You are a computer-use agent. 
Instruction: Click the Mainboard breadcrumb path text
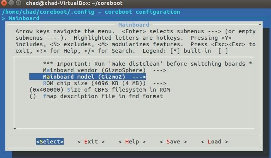point(24,18)
